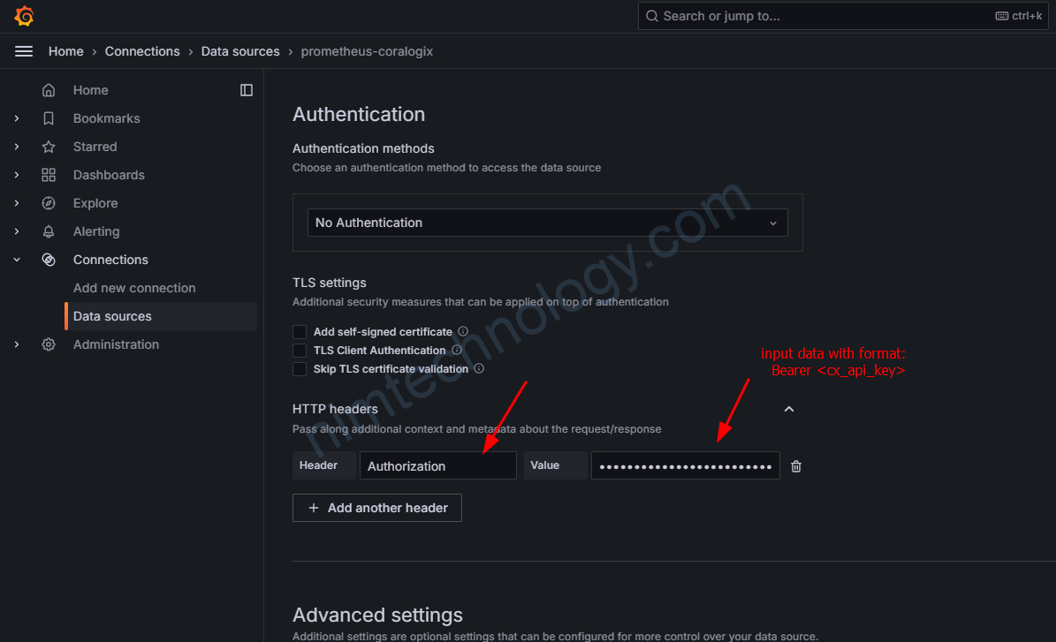
Task: Select Add new connection in sidebar
Action: [x=134, y=288]
